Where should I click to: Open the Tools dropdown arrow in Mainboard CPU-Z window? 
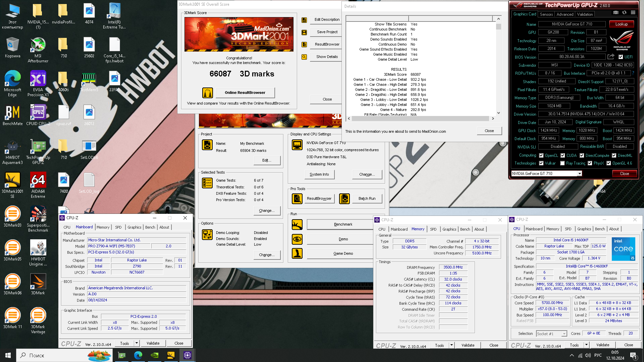[x=137, y=343]
